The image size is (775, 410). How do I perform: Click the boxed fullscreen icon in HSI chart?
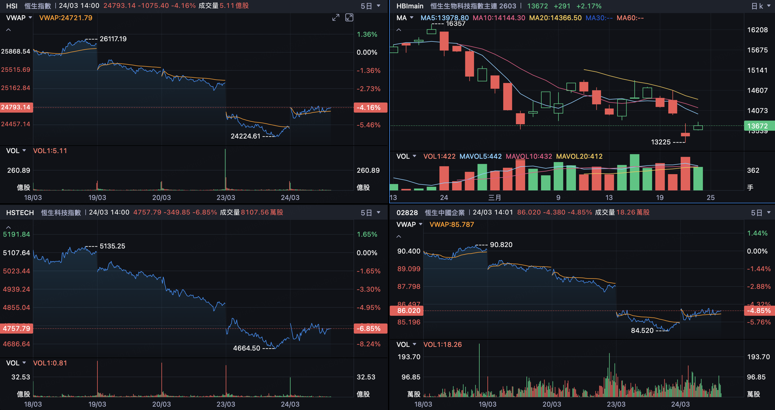point(349,18)
